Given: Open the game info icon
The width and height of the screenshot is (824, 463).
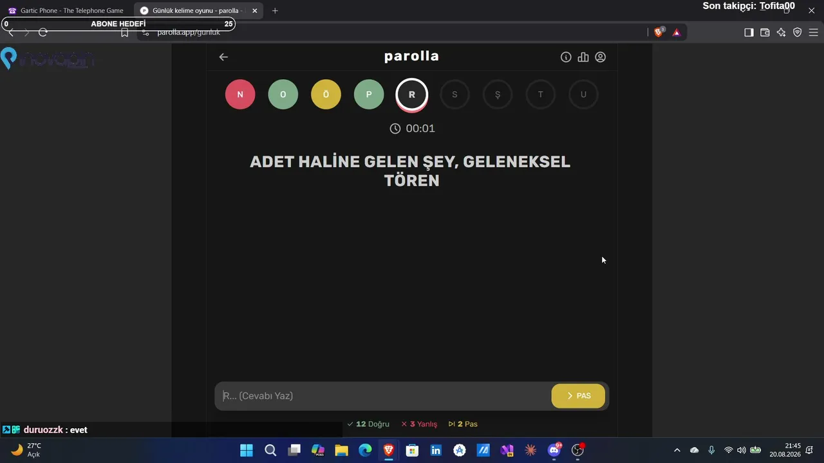Looking at the screenshot, I should (x=566, y=57).
